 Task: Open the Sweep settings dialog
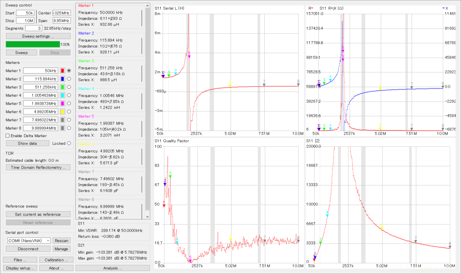click(x=38, y=36)
